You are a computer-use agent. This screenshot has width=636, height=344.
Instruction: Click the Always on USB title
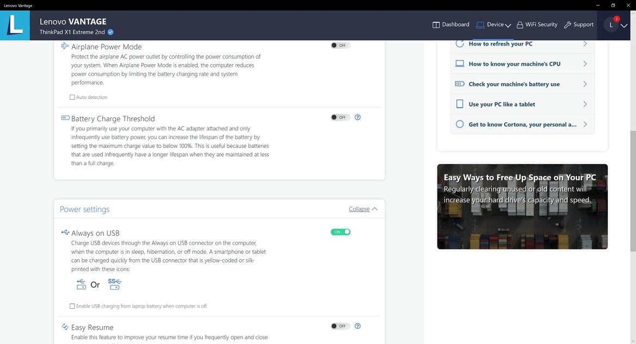[95, 233]
